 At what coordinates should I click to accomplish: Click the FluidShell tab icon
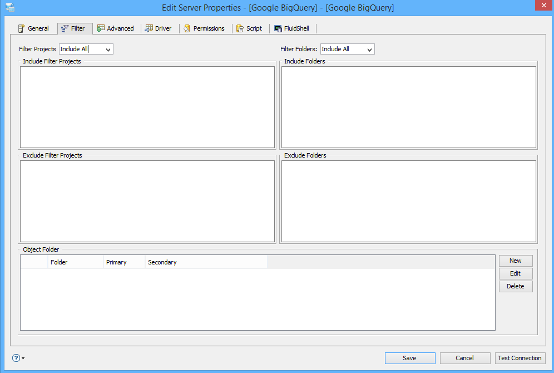(278, 28)
